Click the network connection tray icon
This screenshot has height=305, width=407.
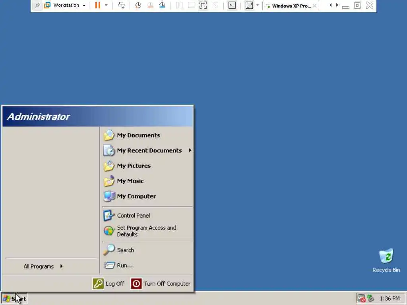pyautogui.click(x=370, y=299)
